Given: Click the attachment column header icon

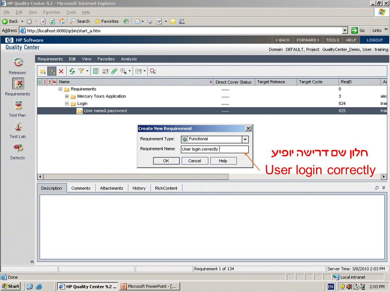Looking at the screenshot, I should coord(40,82).
